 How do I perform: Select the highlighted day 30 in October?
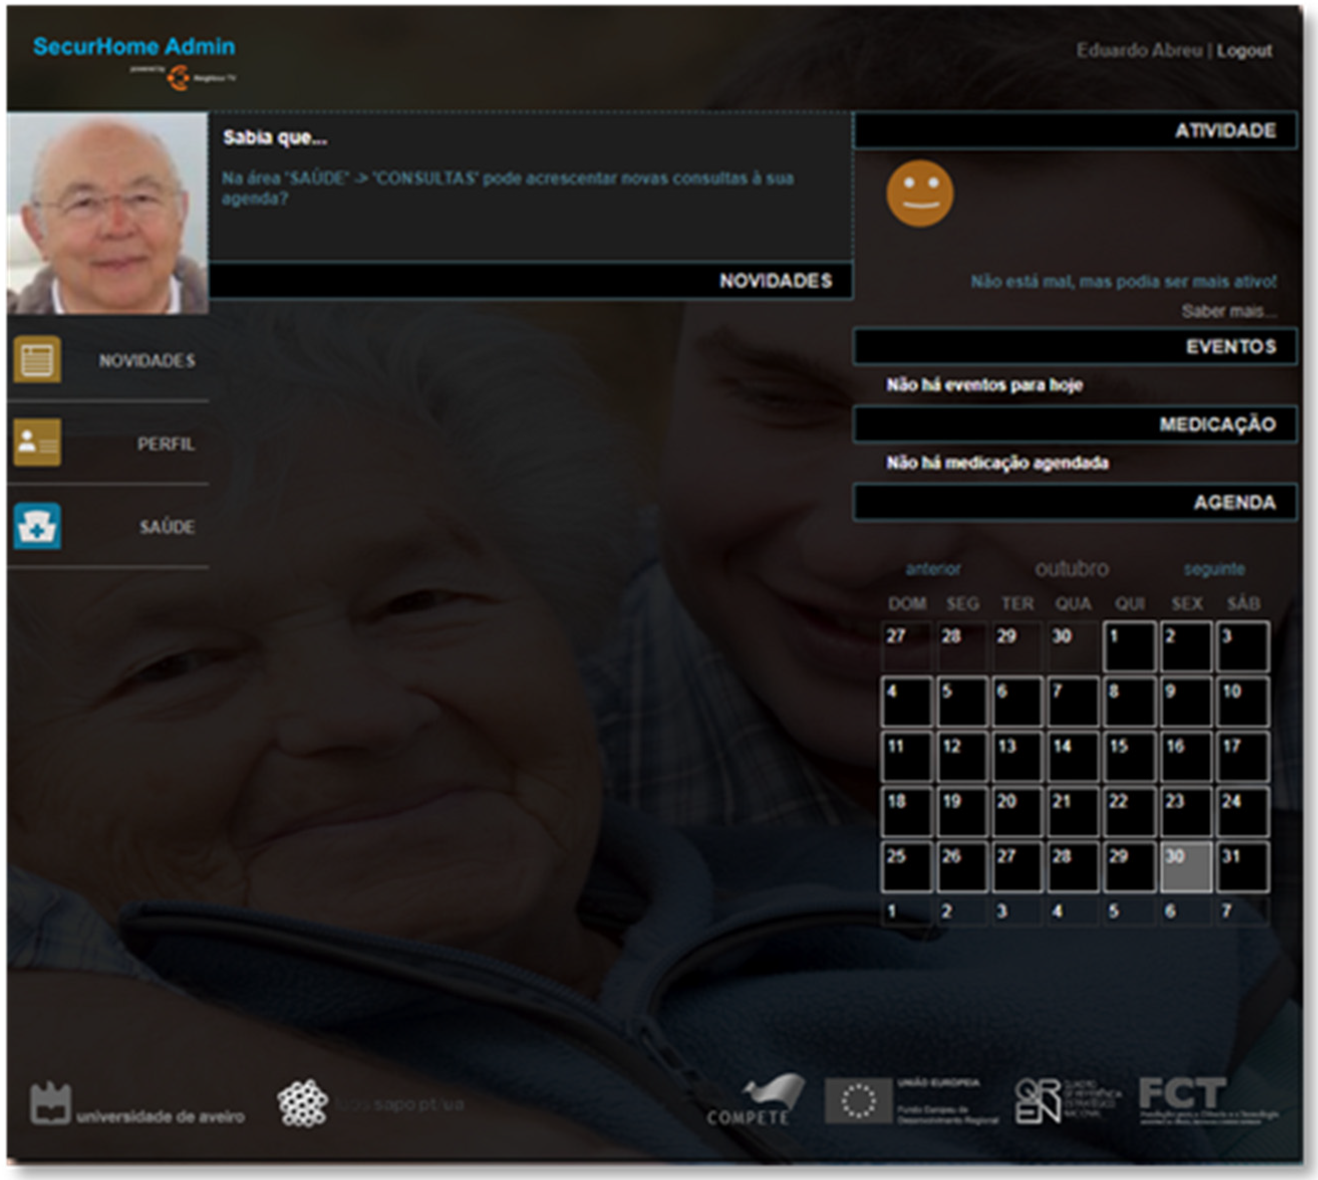click(1185, 867)
